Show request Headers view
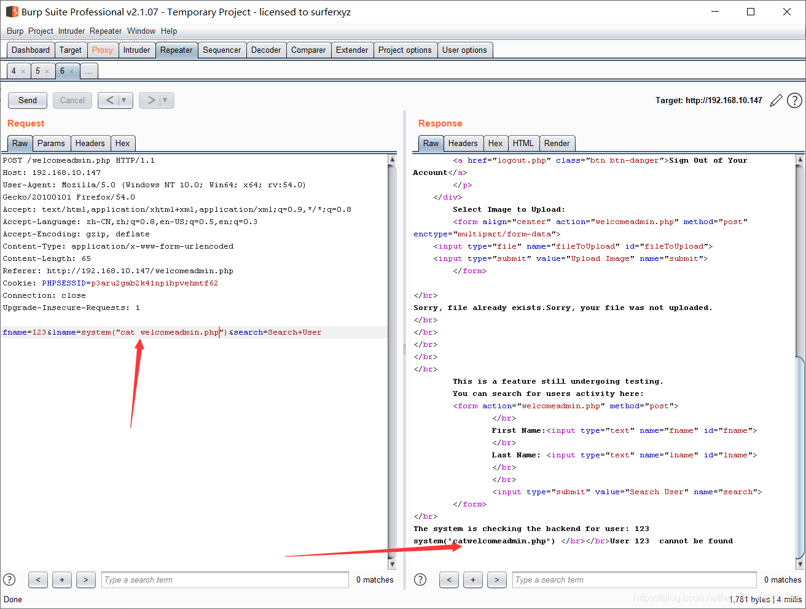806x609 pixels. point(90,143)
